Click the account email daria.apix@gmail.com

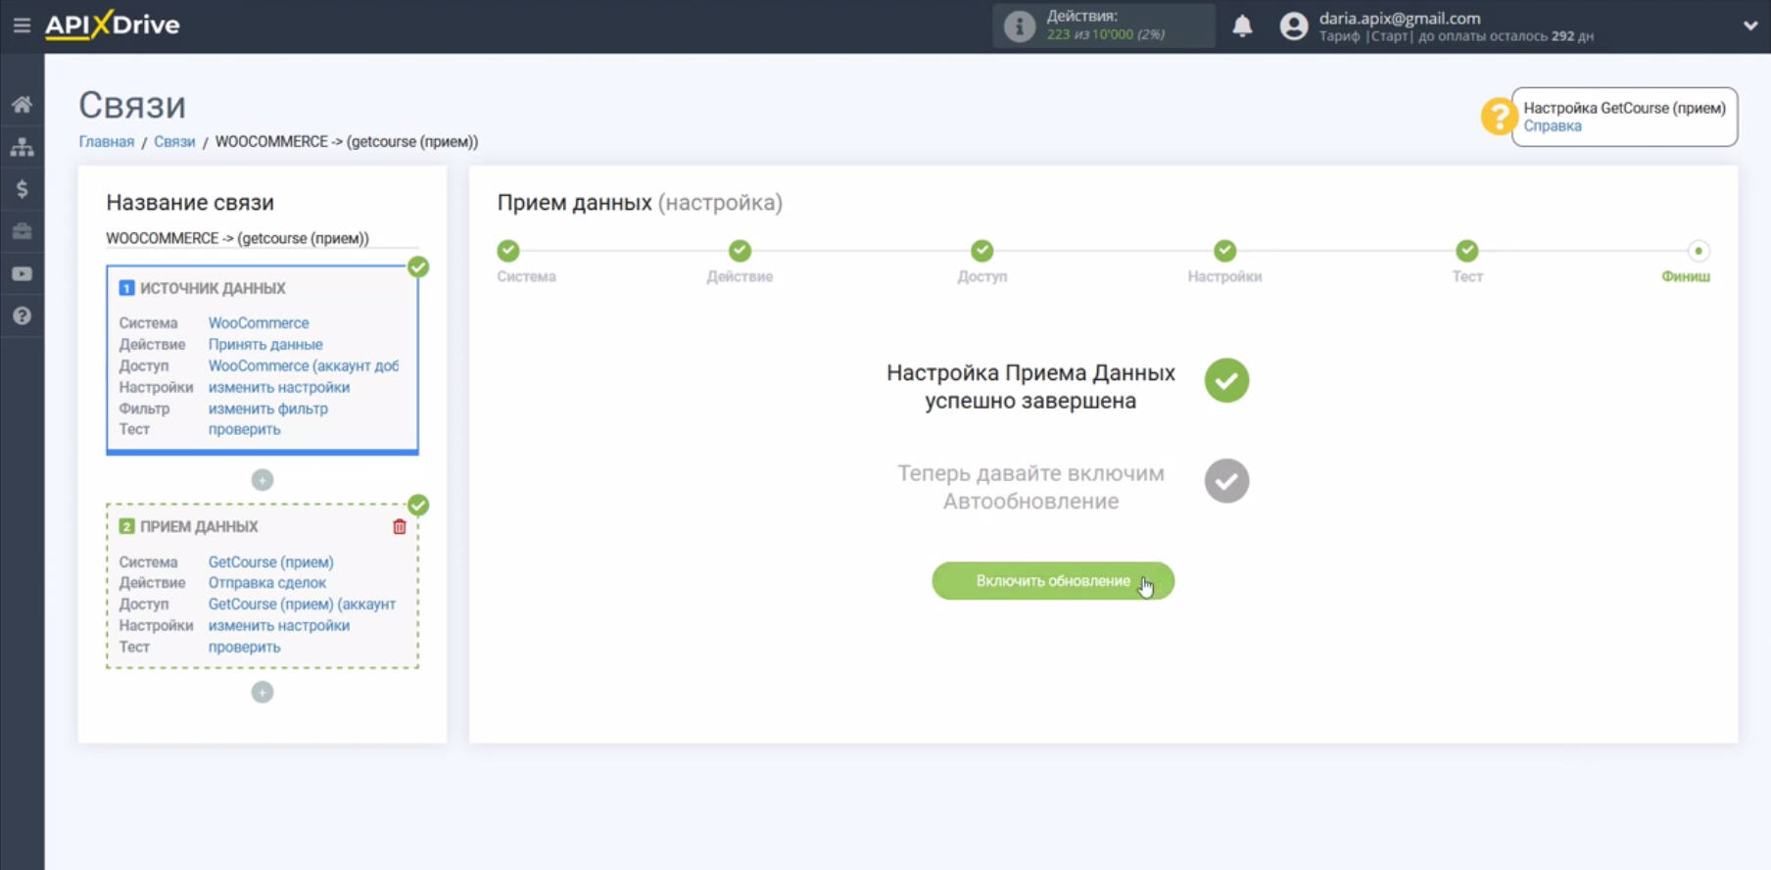(x=1400, y=19)
